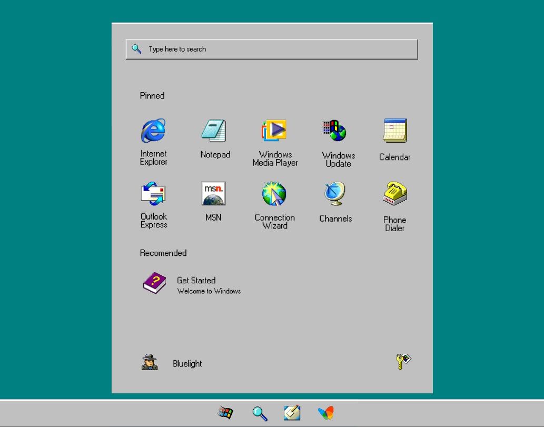Launch Phone Dialer telephone icon
The height and width of the screenshot is (427, 544).
click(395, 194)
